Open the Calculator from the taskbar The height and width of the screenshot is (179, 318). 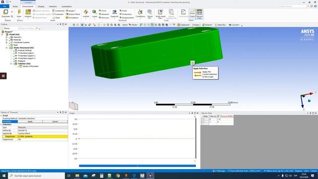tap(101, 176)
